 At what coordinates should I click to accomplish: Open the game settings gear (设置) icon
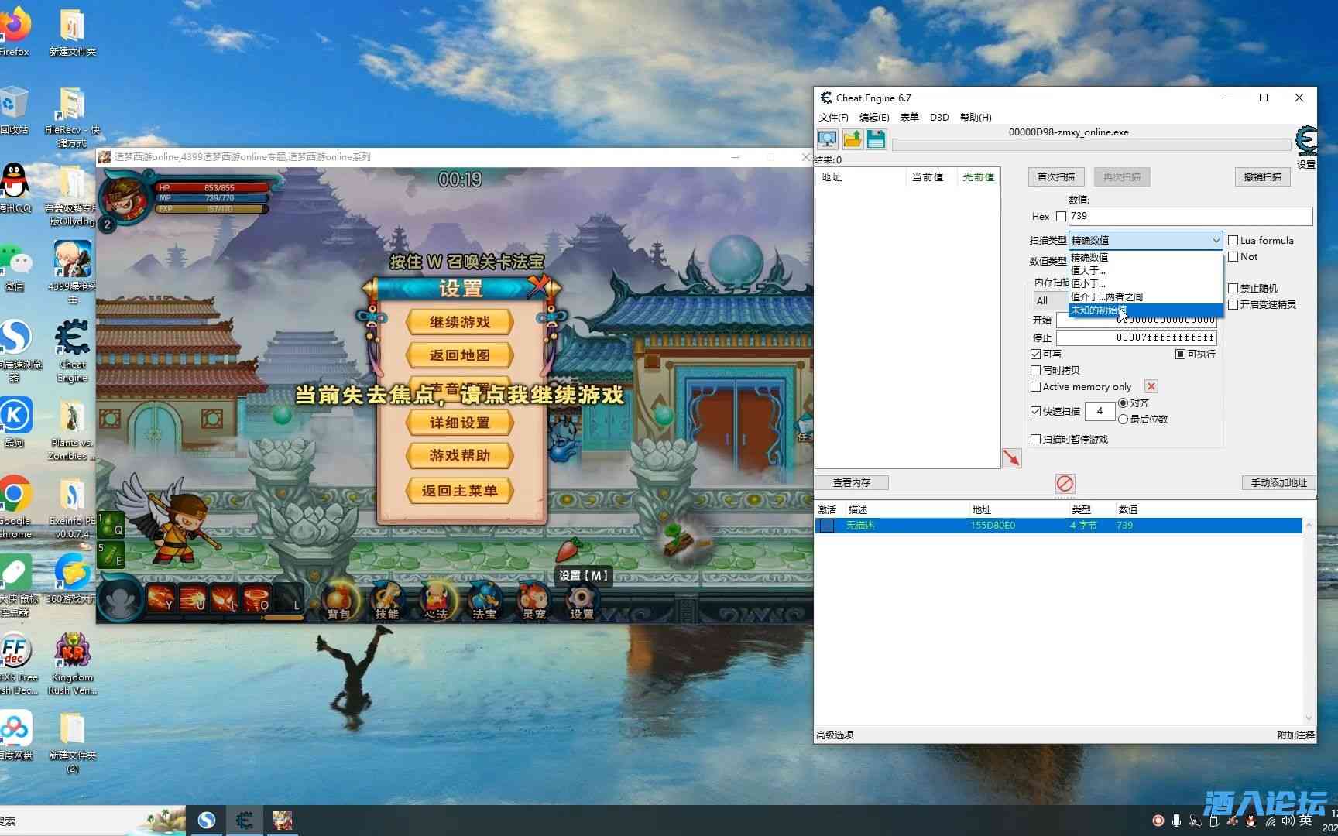(x=582, y=601)
